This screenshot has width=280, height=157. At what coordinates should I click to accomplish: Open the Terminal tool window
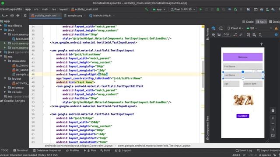tap(21, 150)
